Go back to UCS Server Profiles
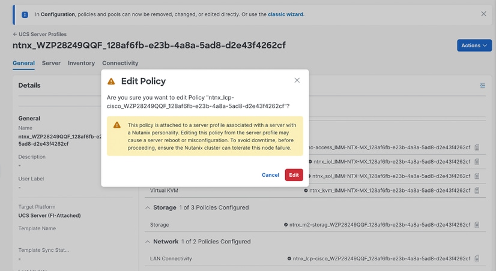 pyautogui.click(x=40, y=34)
